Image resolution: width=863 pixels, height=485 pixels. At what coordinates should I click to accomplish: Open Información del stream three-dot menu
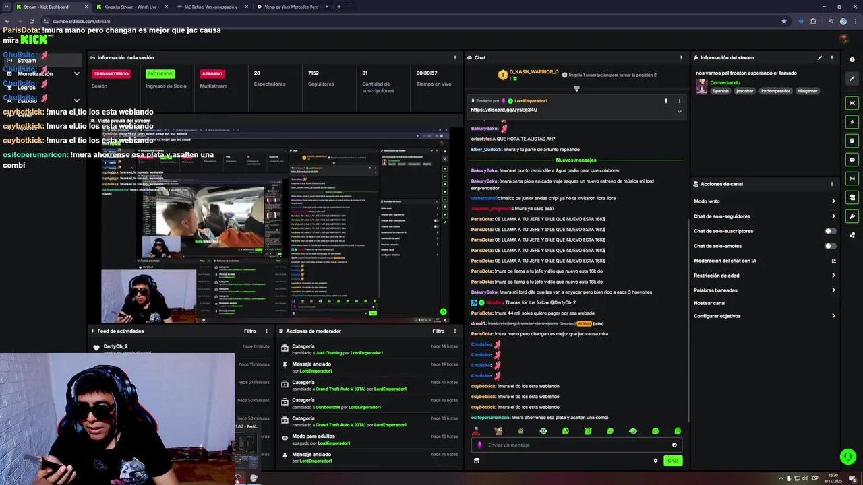(x=832, y=58)
